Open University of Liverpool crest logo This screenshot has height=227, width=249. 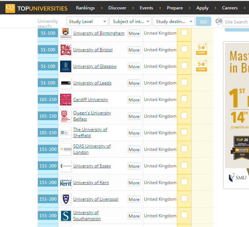click(65, 199)
